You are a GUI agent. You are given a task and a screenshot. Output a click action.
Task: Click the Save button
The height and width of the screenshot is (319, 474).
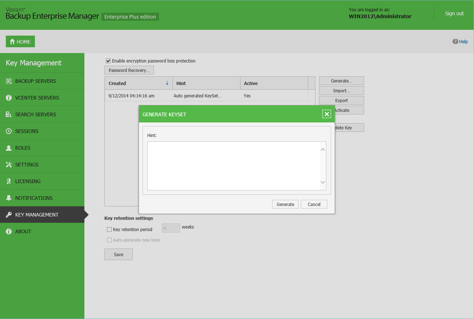[x=119, y=254]
